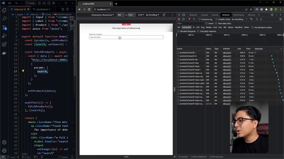Screen dimensions: 284x159
Task: Show more DevTools tabs chevron
Action: [x=259, y=15]
